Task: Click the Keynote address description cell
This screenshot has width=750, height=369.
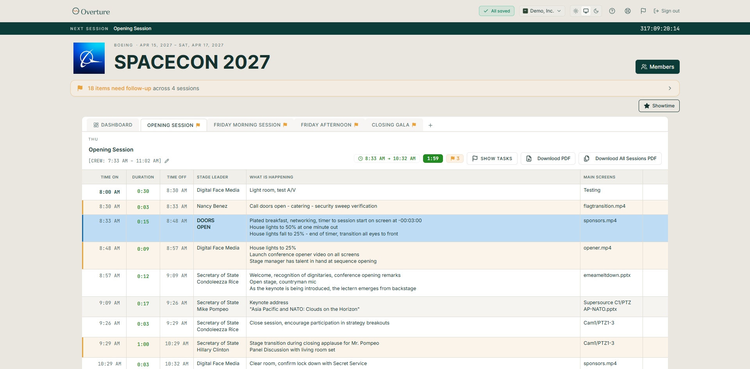Action: tap(413, 307)
